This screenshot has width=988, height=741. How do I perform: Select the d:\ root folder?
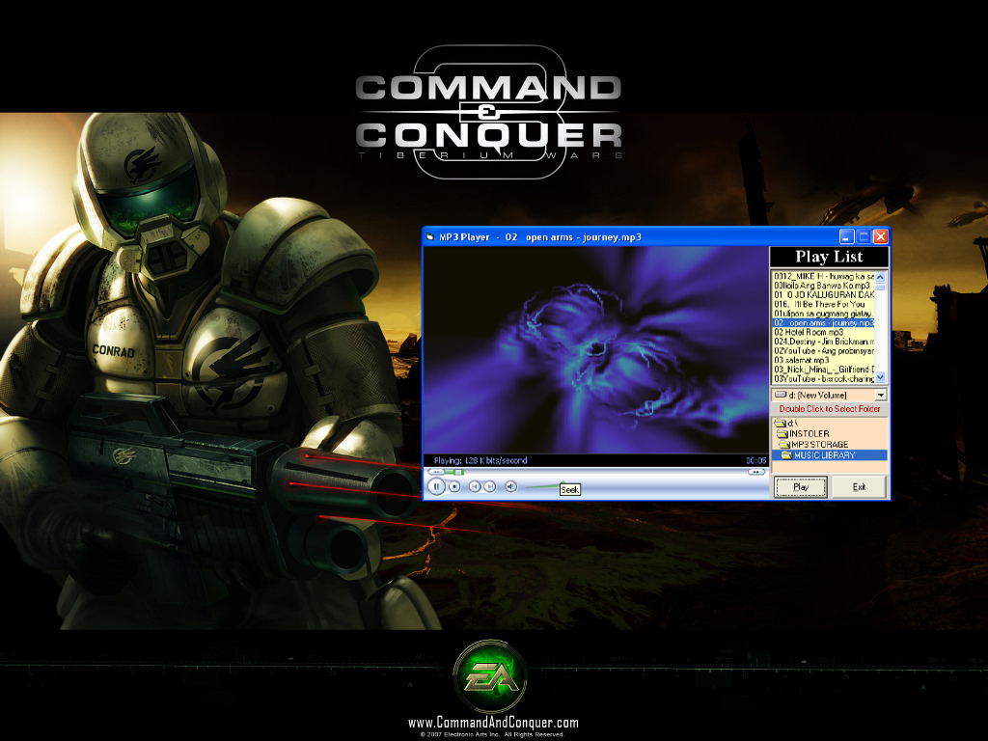pyautogui.click(x=830, y=423)
